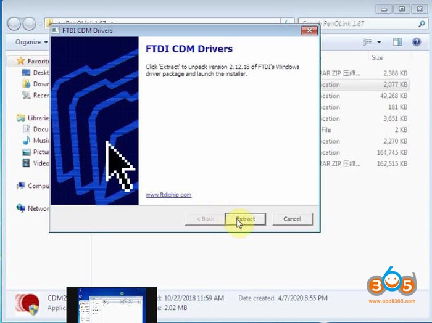Click the Explorer Forward navigation button
Screen dimensions: 432x323
[x=29, y=23]
